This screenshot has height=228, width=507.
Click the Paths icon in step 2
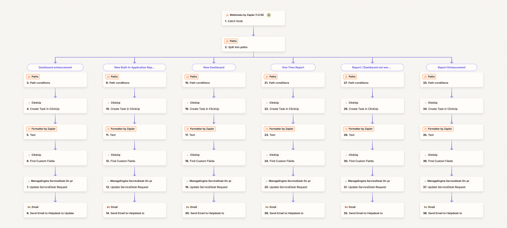[x=227, y=41]
